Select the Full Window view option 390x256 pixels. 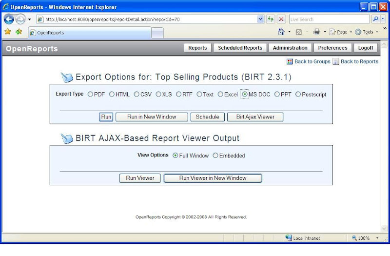175,156
